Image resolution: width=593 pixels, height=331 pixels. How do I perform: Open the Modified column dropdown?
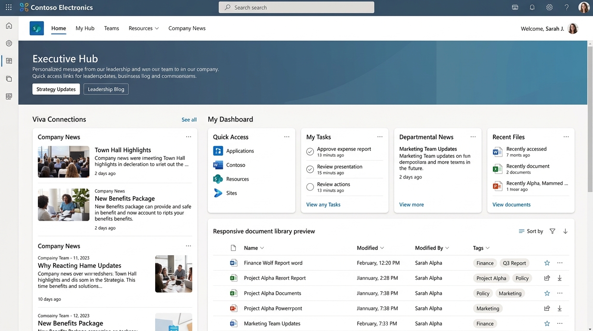(x=370, y=248)
